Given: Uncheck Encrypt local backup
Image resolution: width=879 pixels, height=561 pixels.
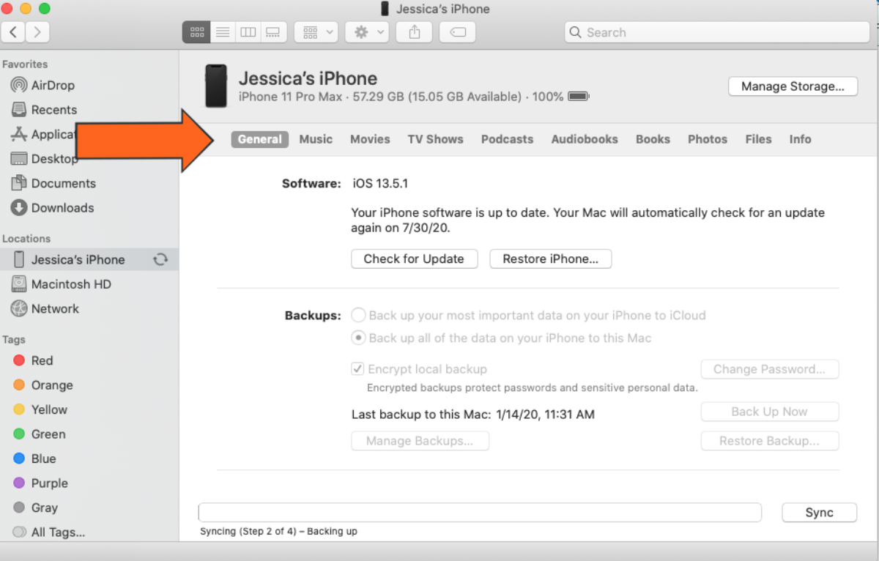Looking at the screenshot, I should click(358, 368).
